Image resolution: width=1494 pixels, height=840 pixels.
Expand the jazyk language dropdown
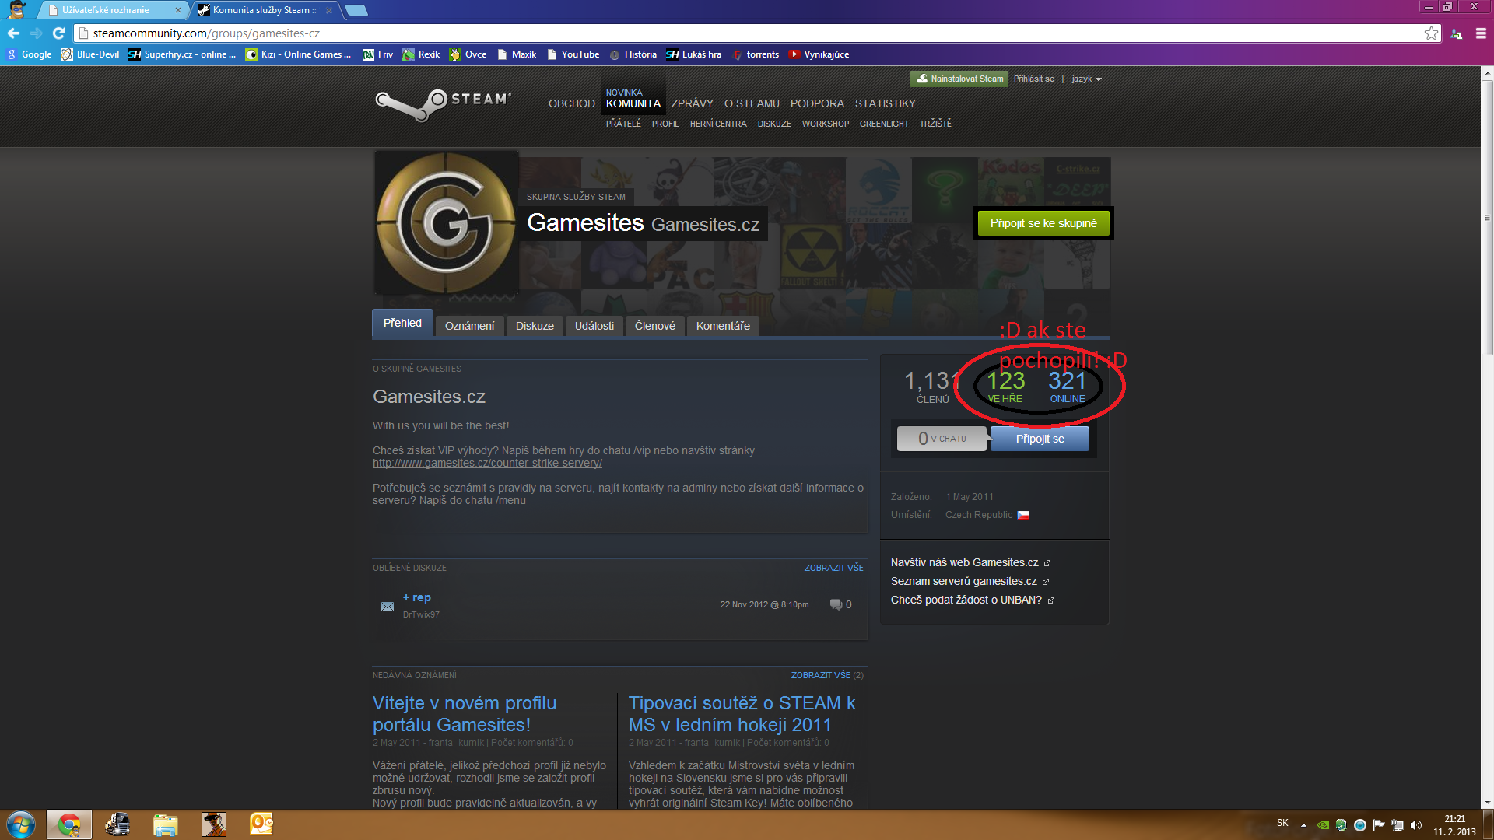[1086, 79]
